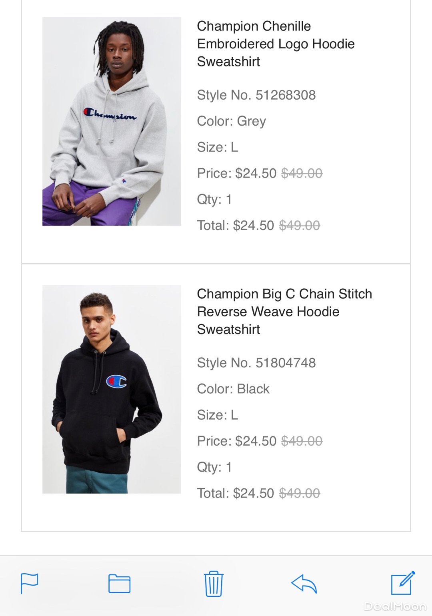Tap Style No. 51804748 text
This screenshot has width=432, height=616.
[x=256, y=363]
